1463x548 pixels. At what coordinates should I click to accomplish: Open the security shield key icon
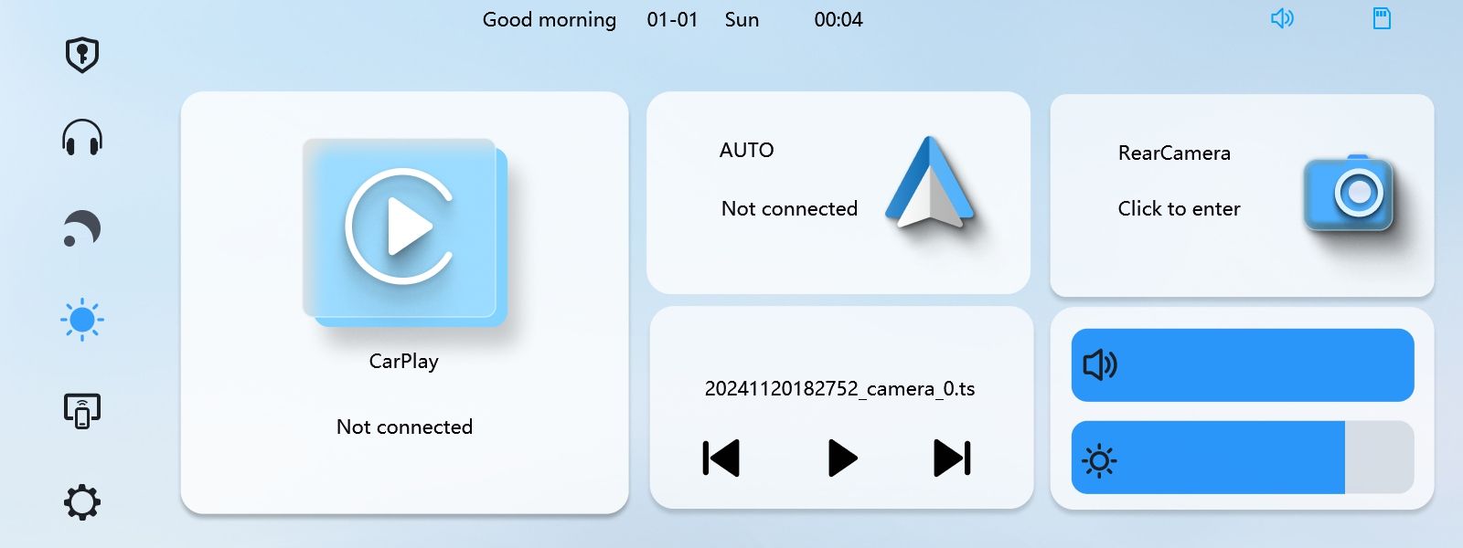(82, 55)
